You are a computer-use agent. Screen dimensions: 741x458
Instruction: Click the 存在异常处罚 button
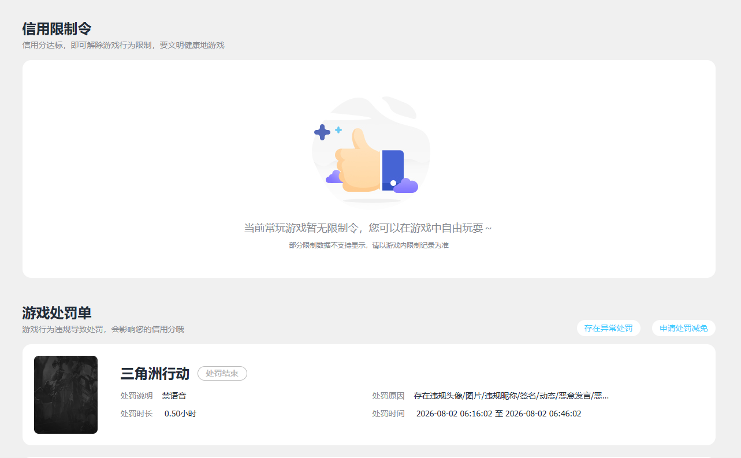click(608, 328)
